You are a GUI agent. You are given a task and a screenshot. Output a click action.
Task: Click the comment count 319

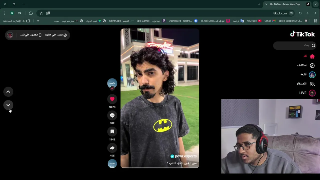coord(112,123)
